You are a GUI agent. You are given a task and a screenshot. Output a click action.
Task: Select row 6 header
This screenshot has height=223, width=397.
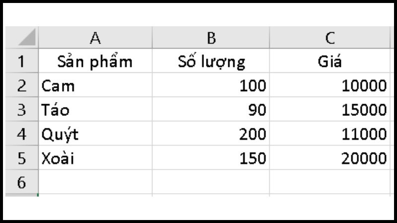22,182
